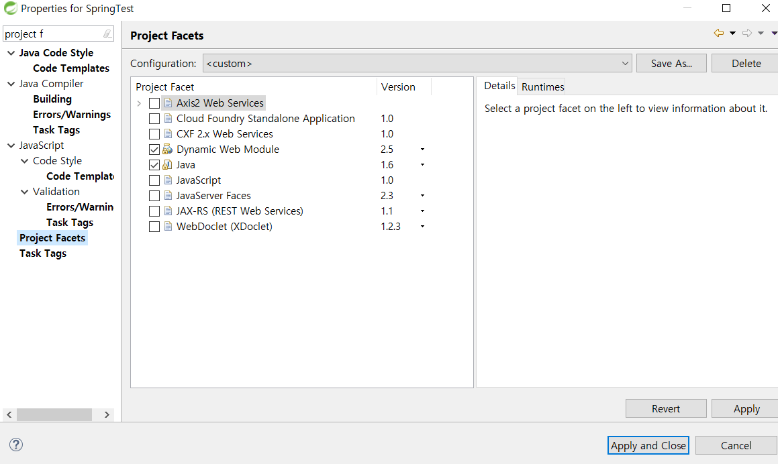This screenshot has height=464, width=778.
Task: Click the Cloud Foundry Standalone Application icon
Action: 168,119
